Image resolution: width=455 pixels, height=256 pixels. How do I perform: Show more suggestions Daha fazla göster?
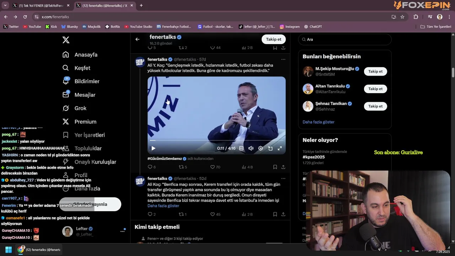[x=318, y=122]
